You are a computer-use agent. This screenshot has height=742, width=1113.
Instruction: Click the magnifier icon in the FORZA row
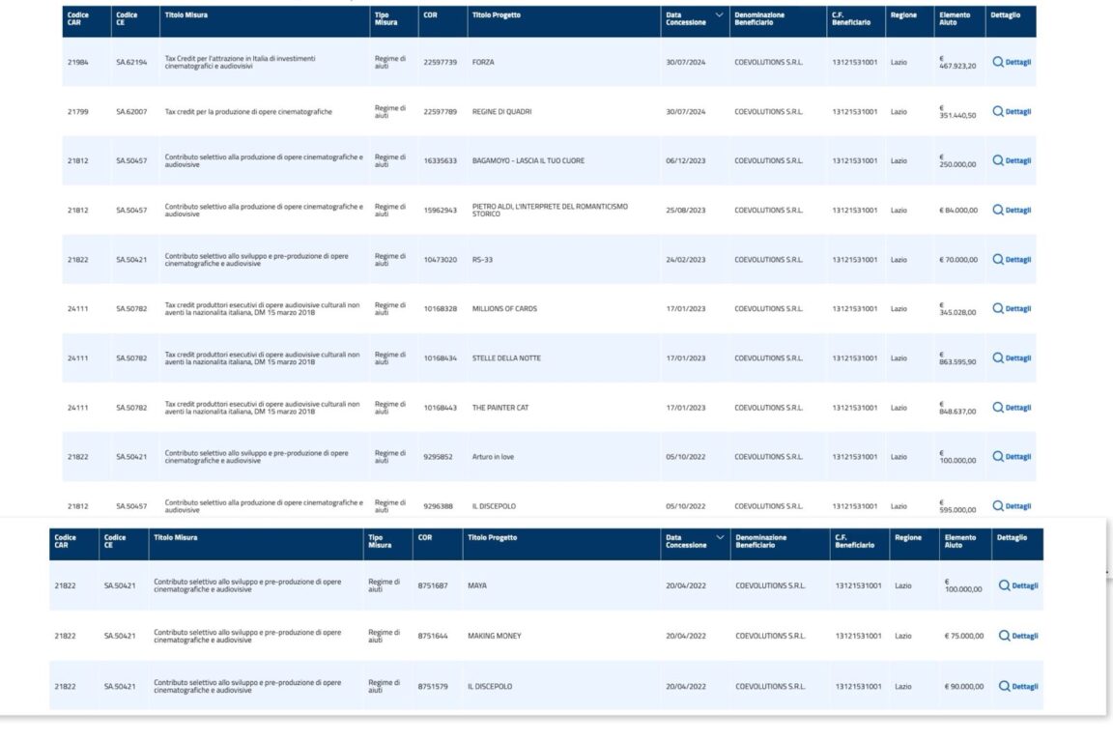pos(997,62)
